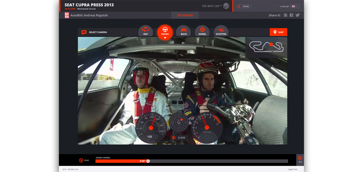Viewport: 356px width, 172px height.
Task: Share on Twitter
Action: pyautogui.click(x=298, y=15)
